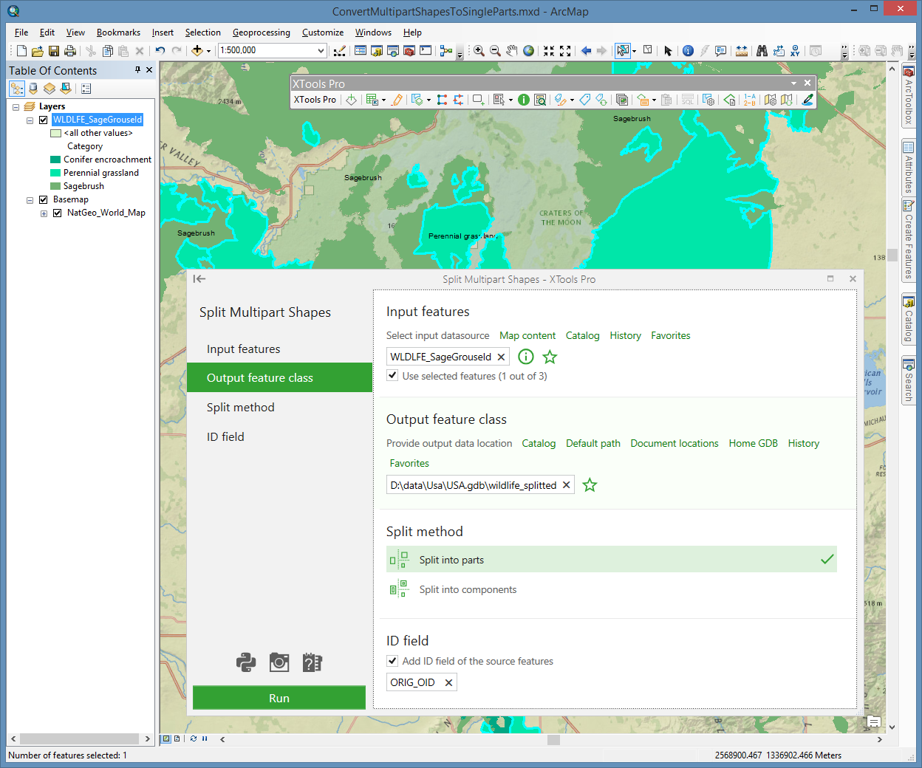Screen dimensions: 922x768
Task: Click the New Map File icon
Action: point(21,51)
